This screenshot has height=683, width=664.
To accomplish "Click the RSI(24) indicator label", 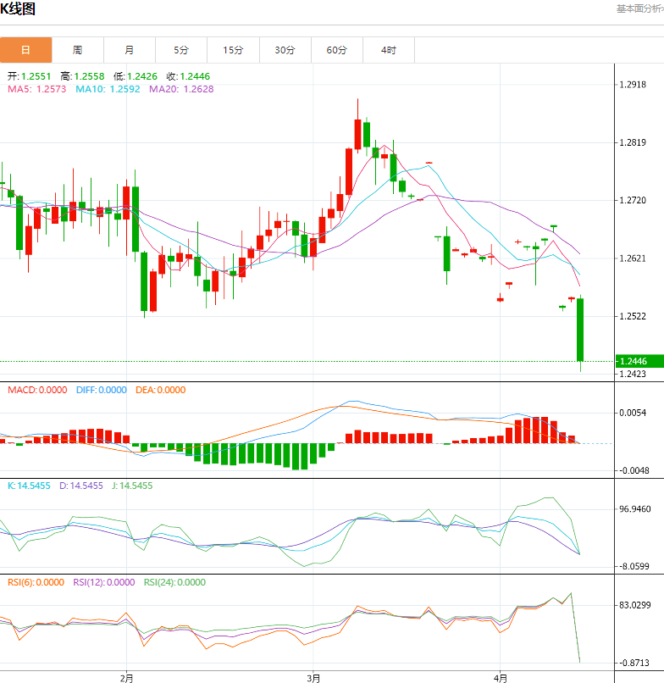I will point(174,582).
